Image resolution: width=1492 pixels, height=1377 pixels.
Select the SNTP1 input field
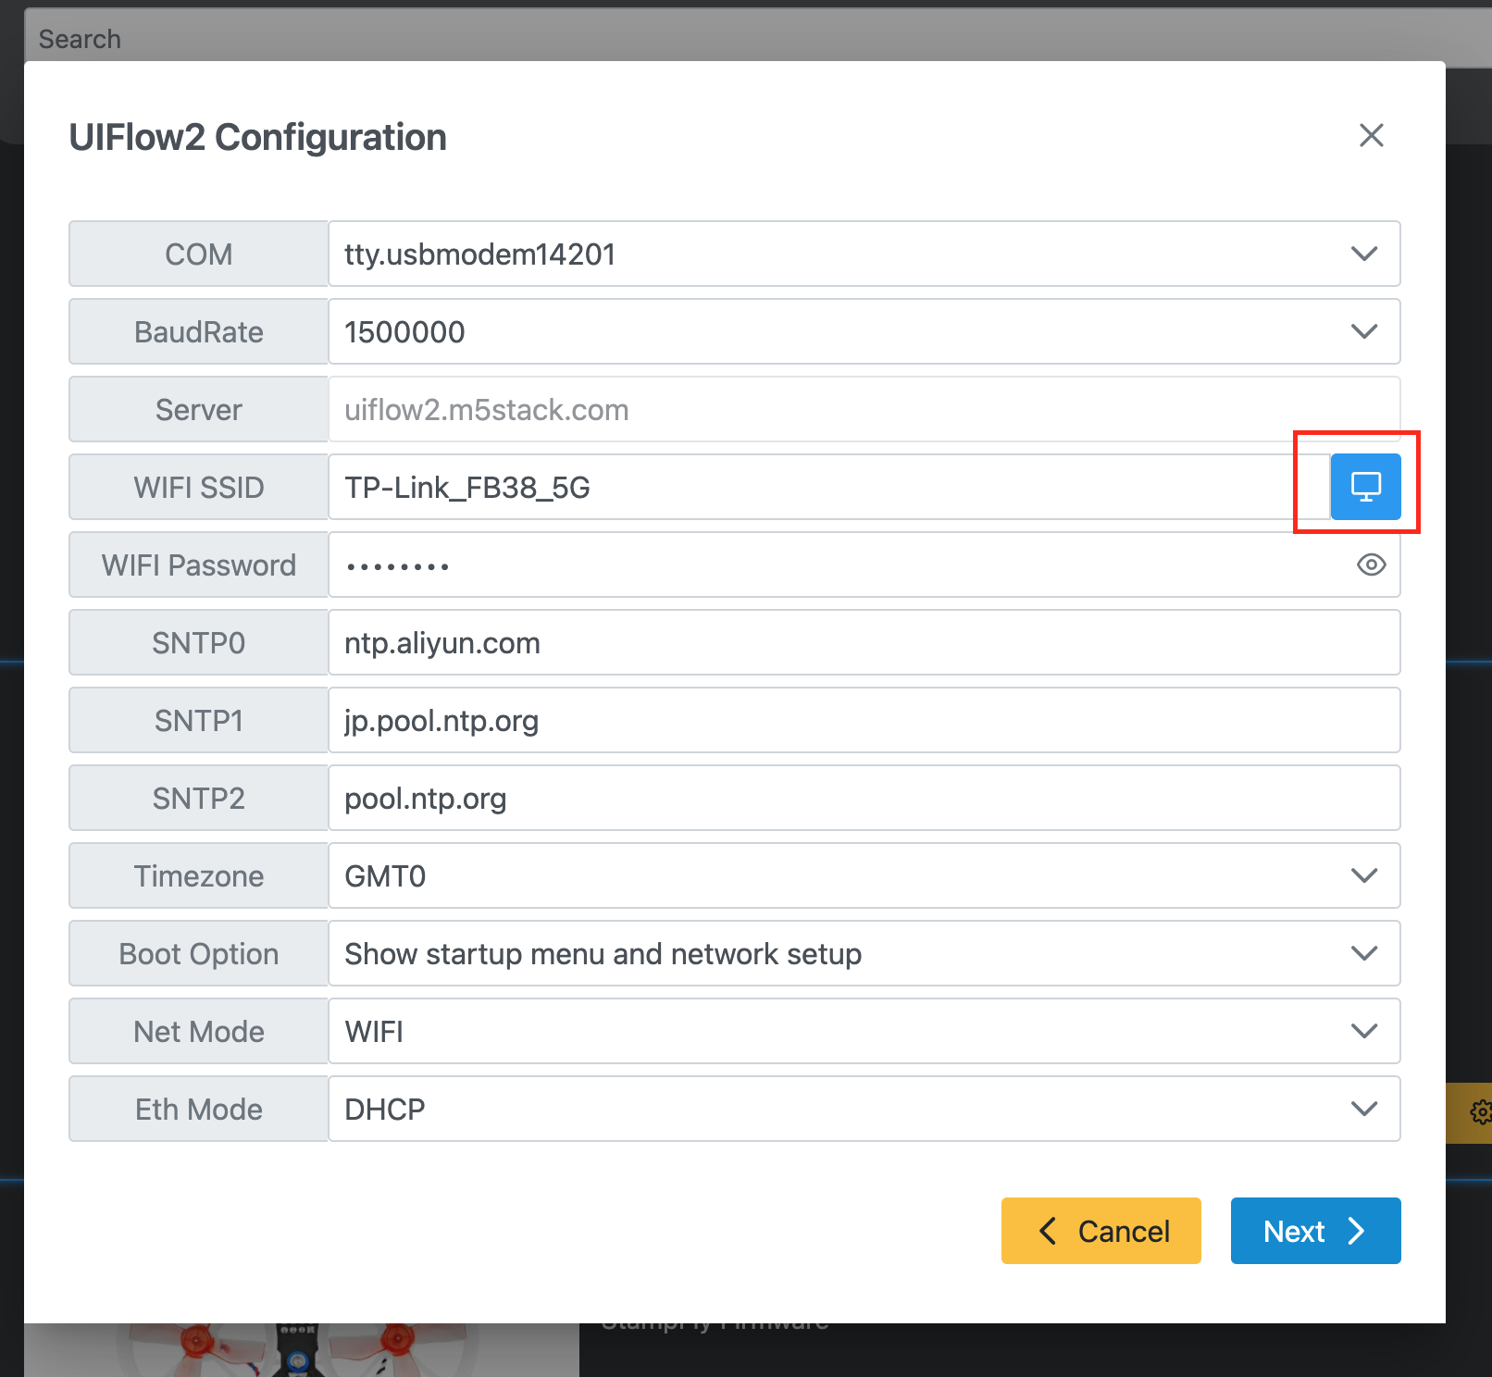click(864, 720)
